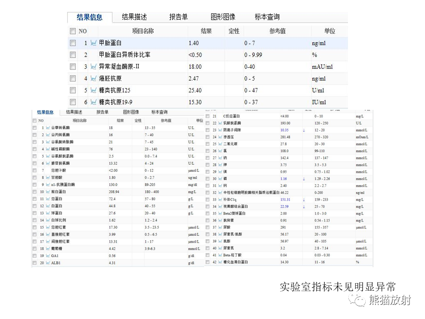Switch to 报告单 tab in top panel
Screen dimensions: 425x319
178,17
